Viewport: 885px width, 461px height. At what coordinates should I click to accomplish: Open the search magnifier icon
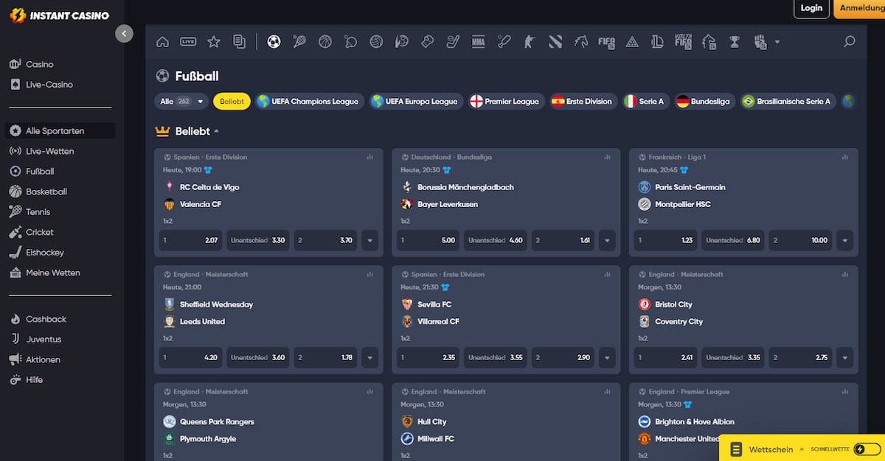tap(850, 42)
